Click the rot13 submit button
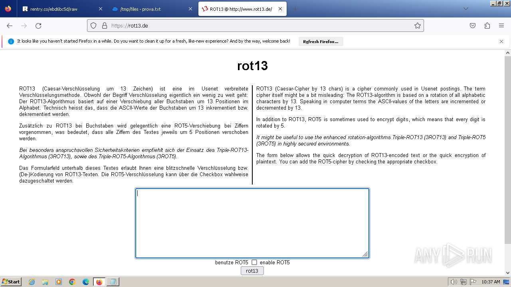This screenshot has width=511, height=287. click(252, 271)
